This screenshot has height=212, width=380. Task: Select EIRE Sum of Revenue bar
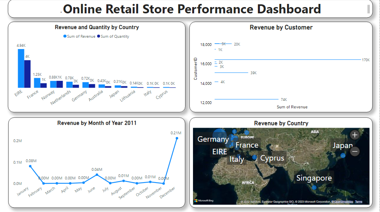click(21, 68)
